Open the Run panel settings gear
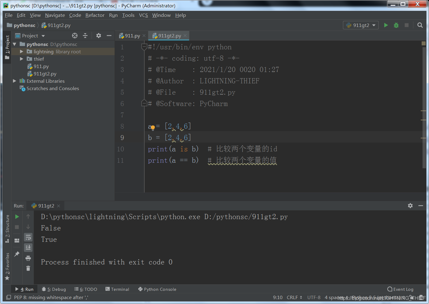This screenshot has height=304, width=429. (x=410, y=206)
